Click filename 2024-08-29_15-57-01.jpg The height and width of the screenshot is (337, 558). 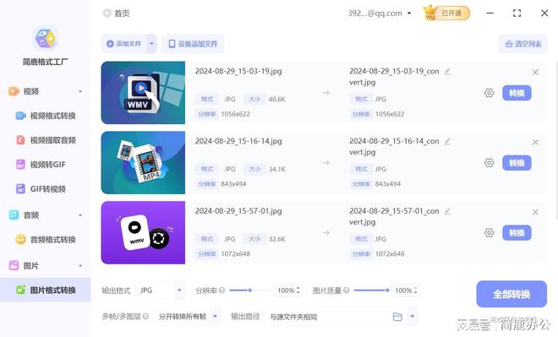pyautogui.click(x=238, y=211)
